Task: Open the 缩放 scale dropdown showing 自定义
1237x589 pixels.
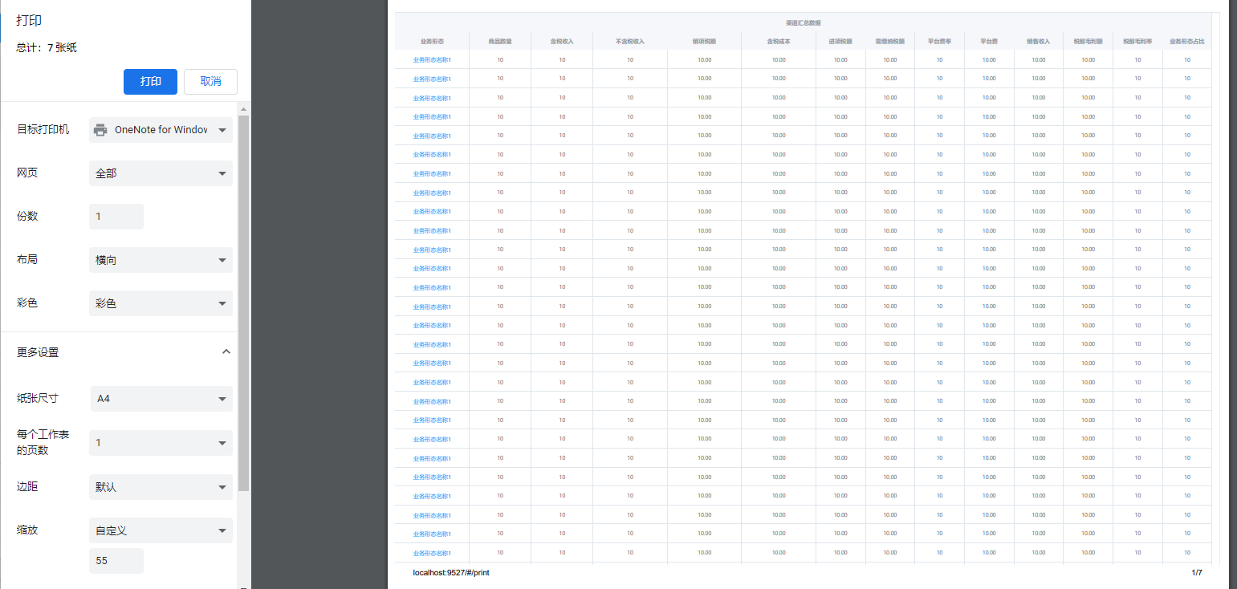Action: coord(161,530)
